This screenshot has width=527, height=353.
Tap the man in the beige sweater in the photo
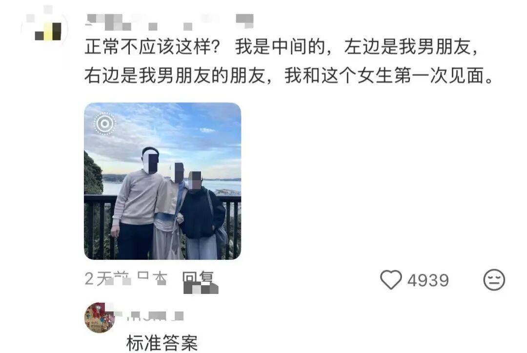point(137,202)
